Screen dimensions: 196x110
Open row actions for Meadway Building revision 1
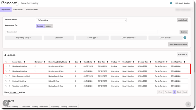pyautogui.click(x=9, y=71)
